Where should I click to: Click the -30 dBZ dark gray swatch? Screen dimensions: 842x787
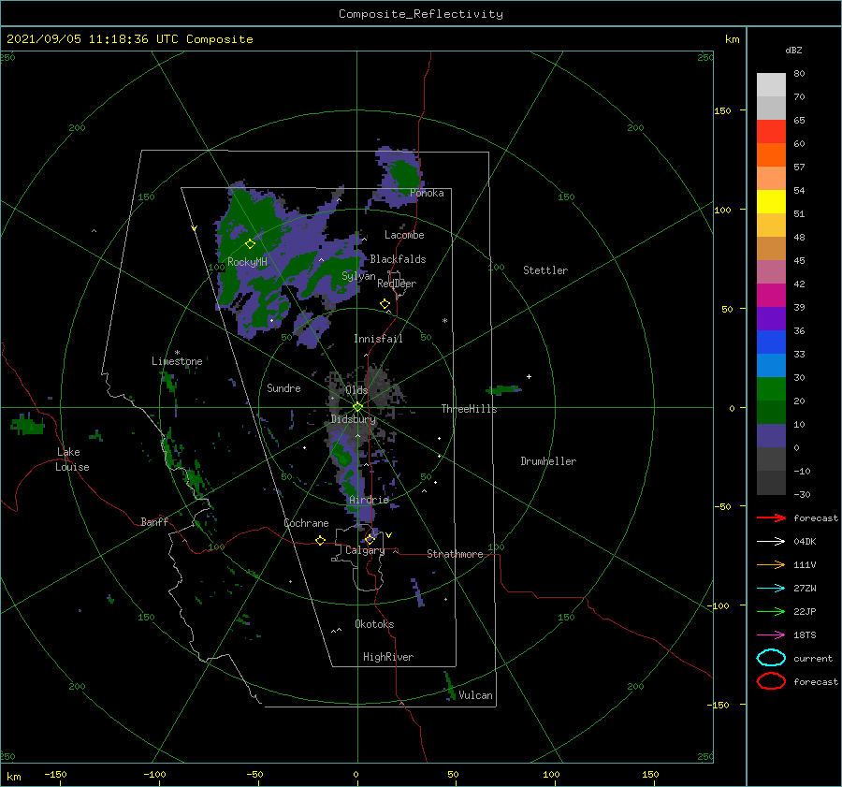pos(771,483)
